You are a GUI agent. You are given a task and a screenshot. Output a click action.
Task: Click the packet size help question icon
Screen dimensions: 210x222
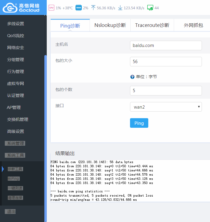[x=132, y=77]
